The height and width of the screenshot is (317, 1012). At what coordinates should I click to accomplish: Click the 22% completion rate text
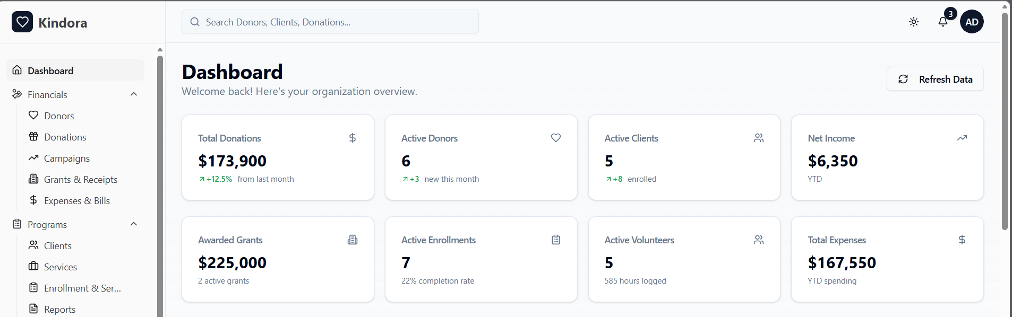pos(438,281)
